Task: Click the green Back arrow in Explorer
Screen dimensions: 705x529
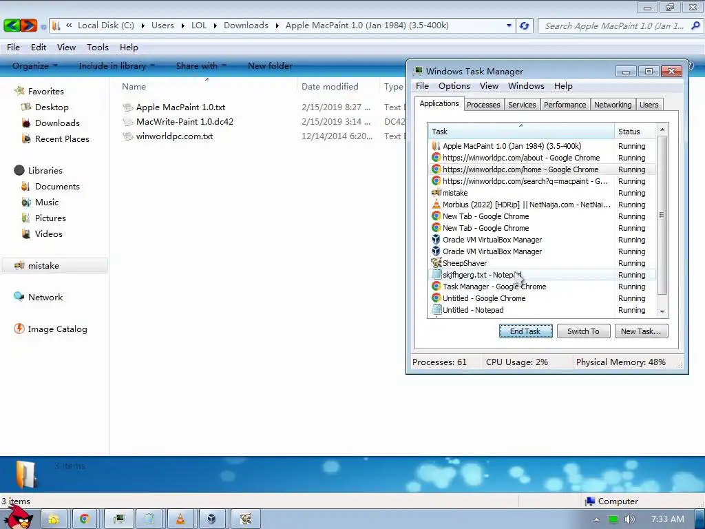Action: (x=11, y=25)
